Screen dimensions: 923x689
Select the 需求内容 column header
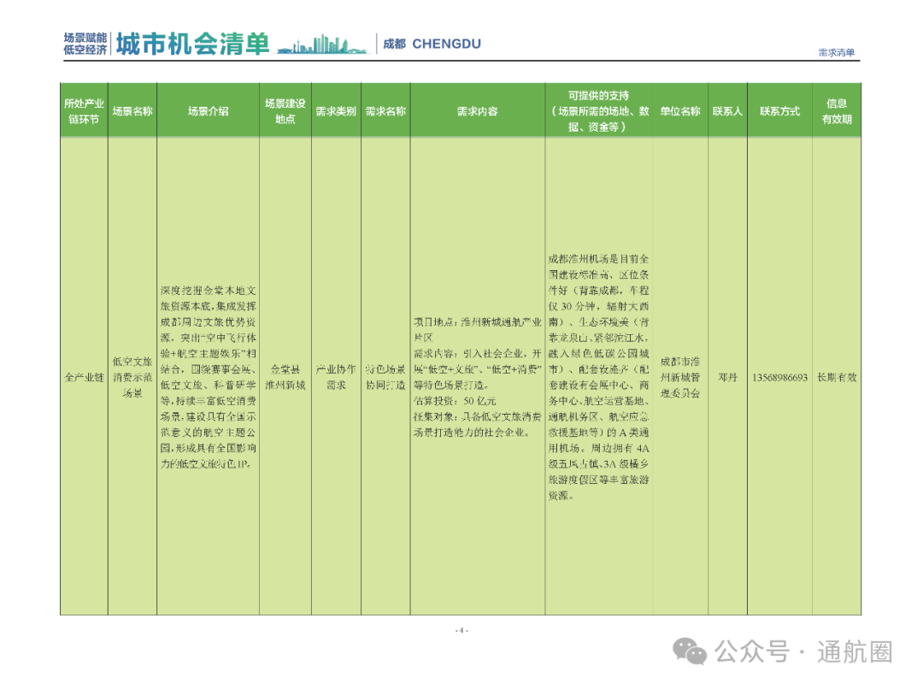(478, 111)
